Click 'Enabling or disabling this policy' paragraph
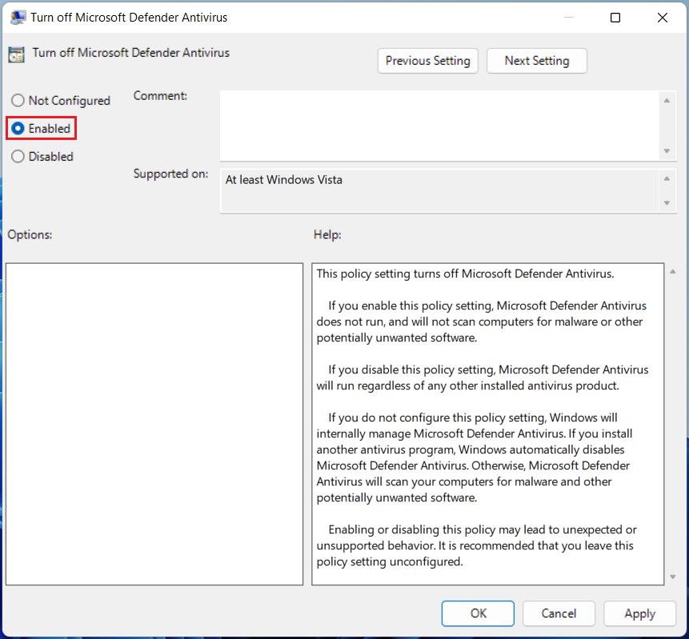Viewport: 689px width, 639px height. pos(476,545)
